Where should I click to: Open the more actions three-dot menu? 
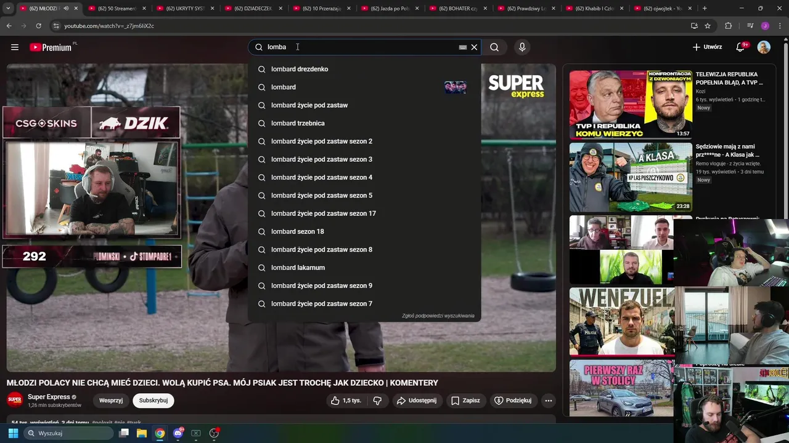[548, 401]
